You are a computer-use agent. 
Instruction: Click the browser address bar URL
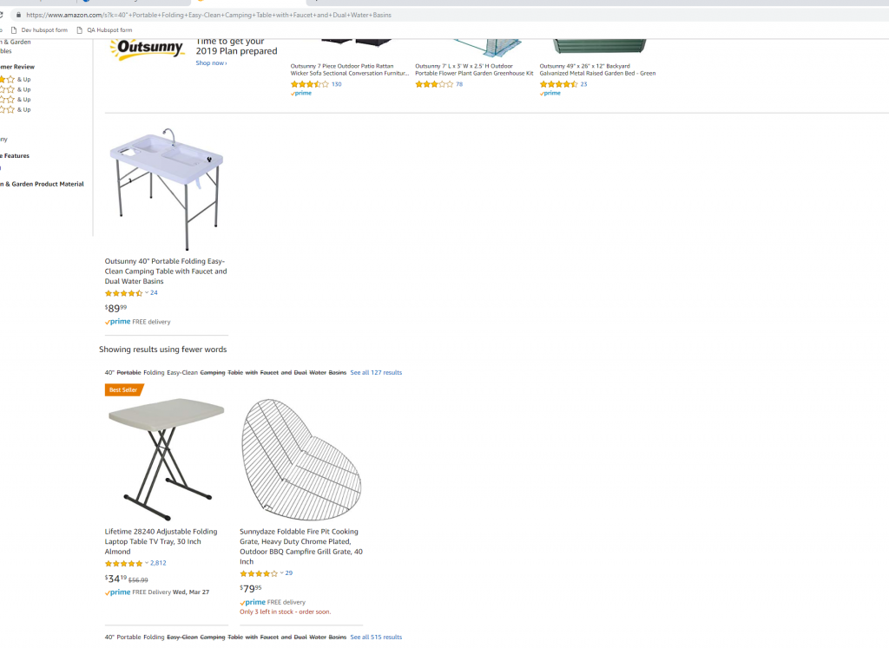click(208, 15)
